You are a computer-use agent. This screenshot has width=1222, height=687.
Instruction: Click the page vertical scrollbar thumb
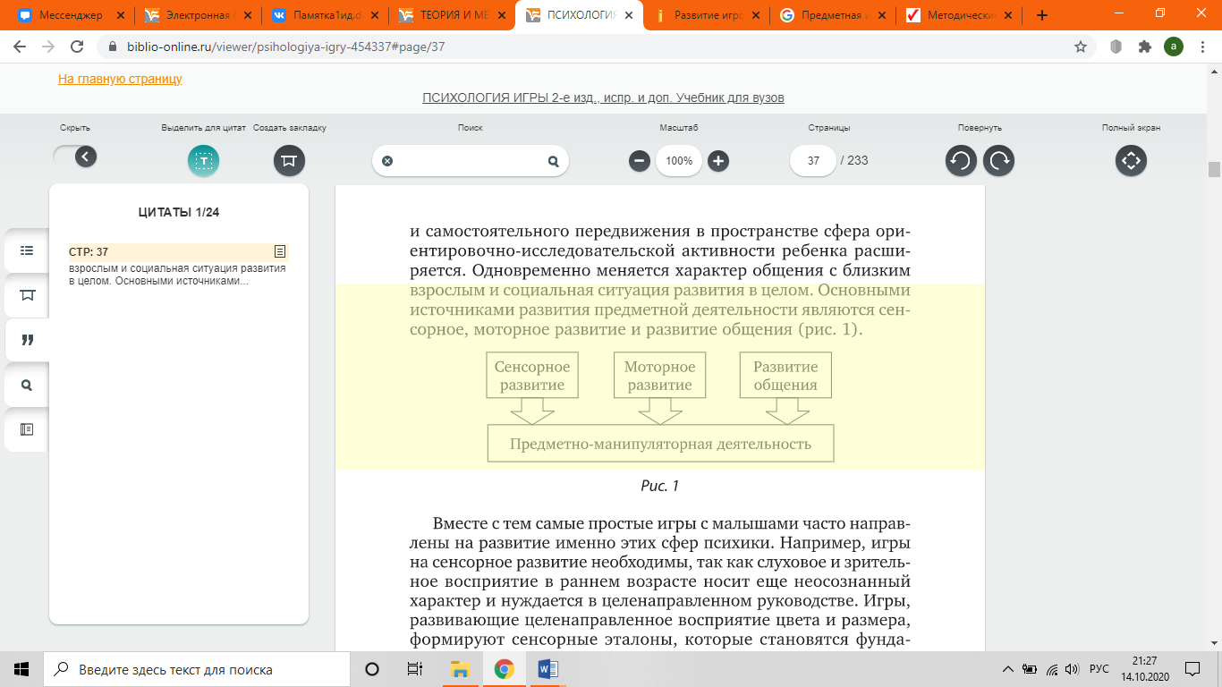point(1214,170)
